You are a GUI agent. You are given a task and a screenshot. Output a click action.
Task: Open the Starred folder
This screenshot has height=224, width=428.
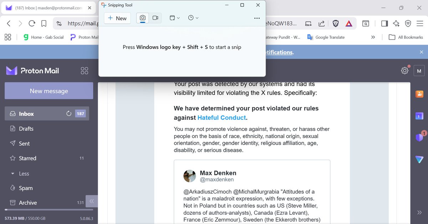(x=47, y=158)
